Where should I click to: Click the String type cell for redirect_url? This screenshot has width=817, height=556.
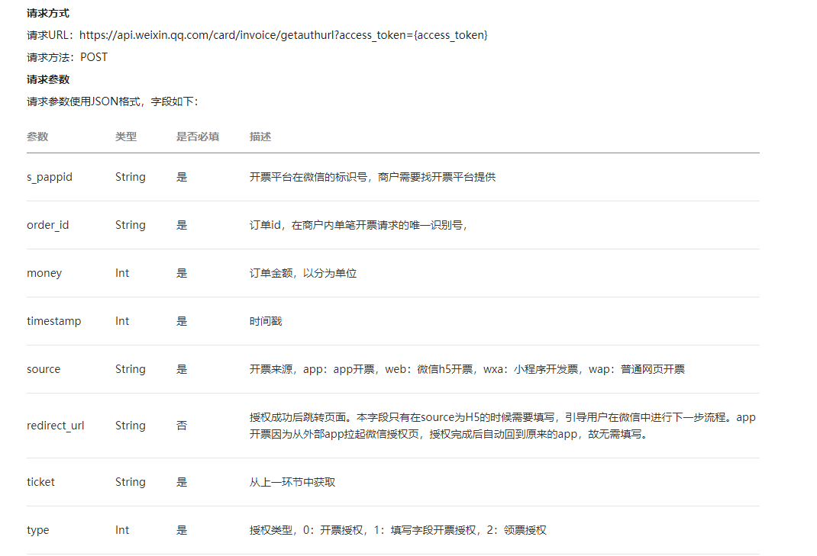[x=131, y=426]
